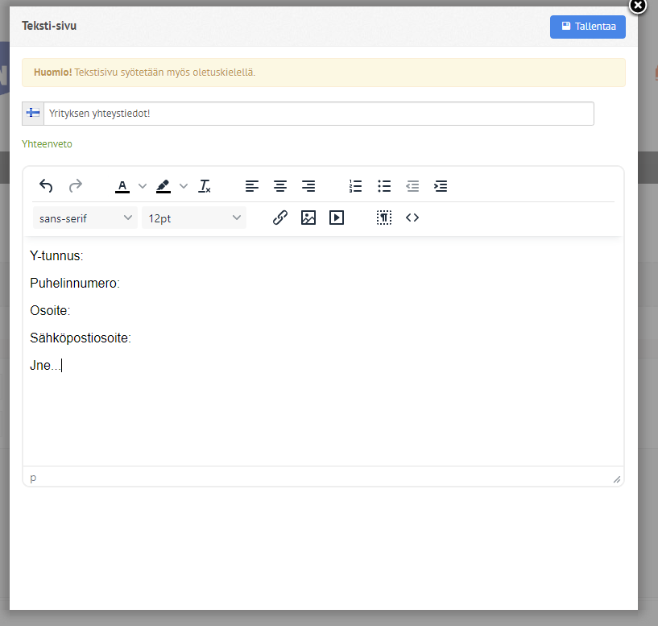This screenshot has width=658, height=626.
Task: Insert a bulleted list
Action: point(384,186)
